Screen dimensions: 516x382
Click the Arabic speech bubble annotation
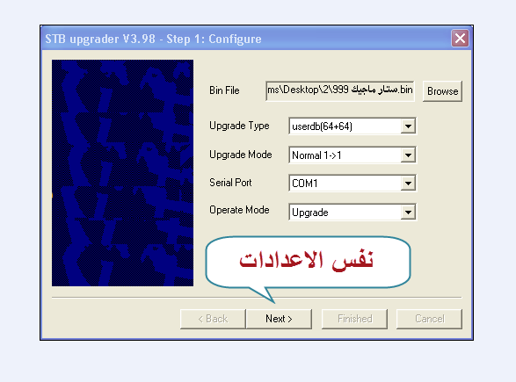click(308, 263)
